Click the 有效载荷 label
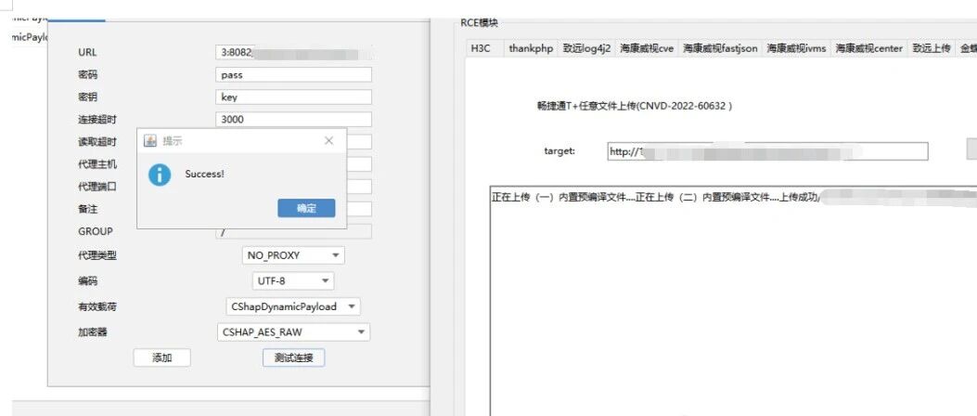Screen dimensions: 977x416 click(97, 306)
